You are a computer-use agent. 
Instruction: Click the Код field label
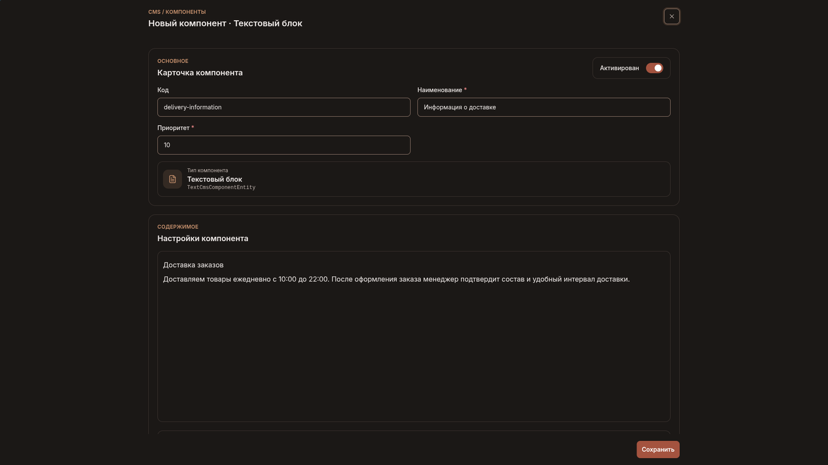click(163, 90)
